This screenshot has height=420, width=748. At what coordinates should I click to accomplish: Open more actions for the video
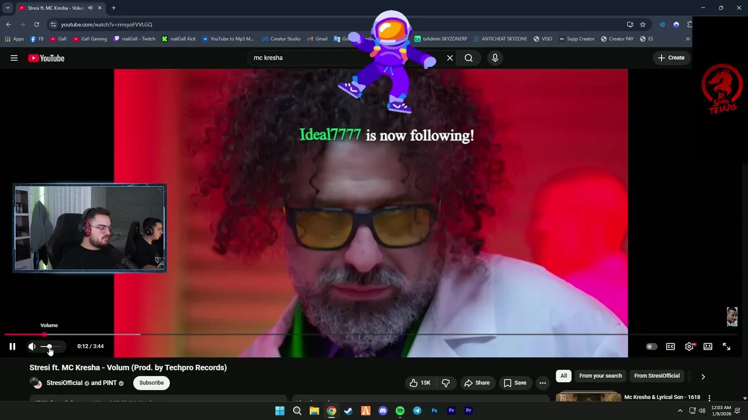[542, 383]
